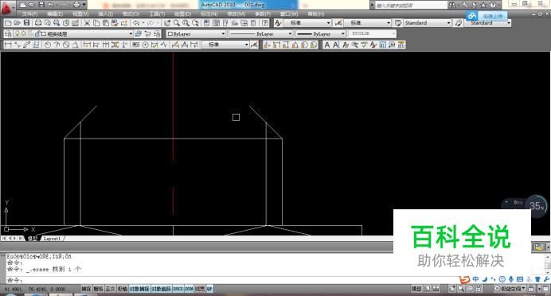The height and width of the screenshot is (296, 551).
Task: Open the Layer Properties Manager icon
Action: 8,33
